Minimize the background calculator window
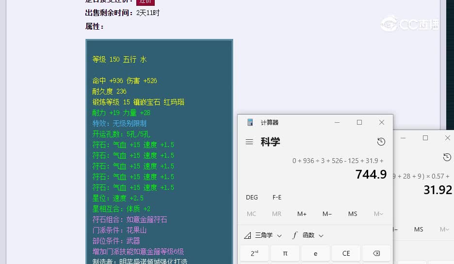This screenshot has width=454, height=264. 403,138
